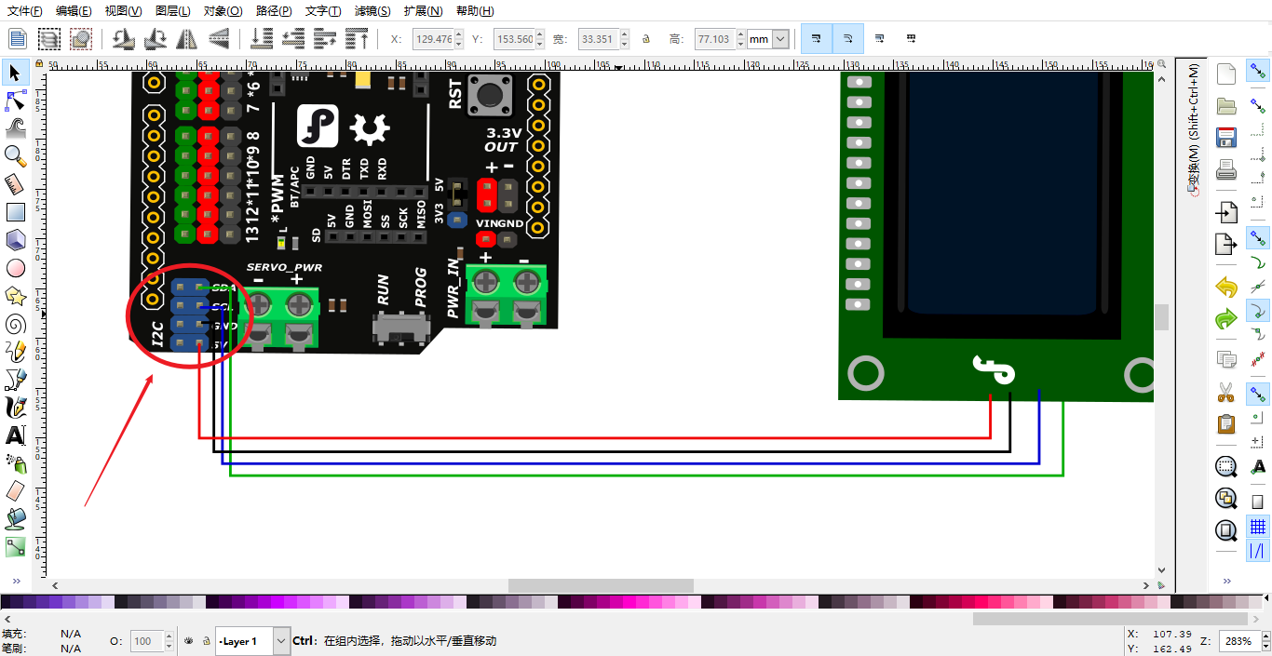
Task: Open the 路径(P) menu
Action: (273, 11)
